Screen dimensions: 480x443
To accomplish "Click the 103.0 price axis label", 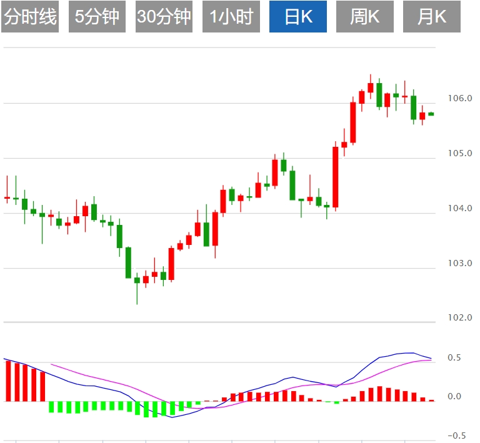I will coord(460,263).
